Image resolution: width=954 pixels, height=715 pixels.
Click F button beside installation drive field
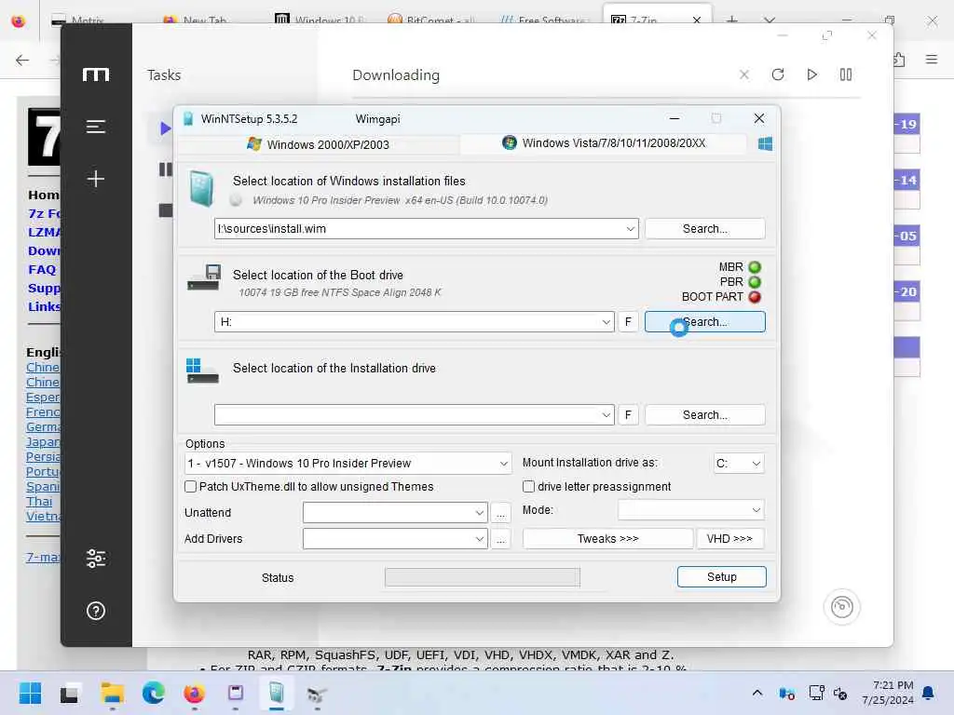coord(628,414)
